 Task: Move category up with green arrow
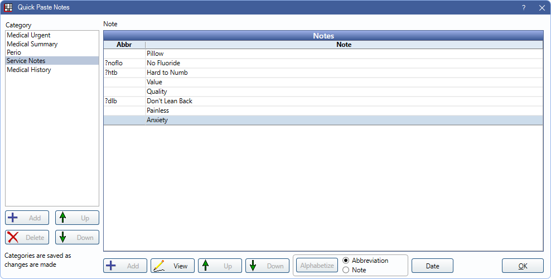click(64, 218)
